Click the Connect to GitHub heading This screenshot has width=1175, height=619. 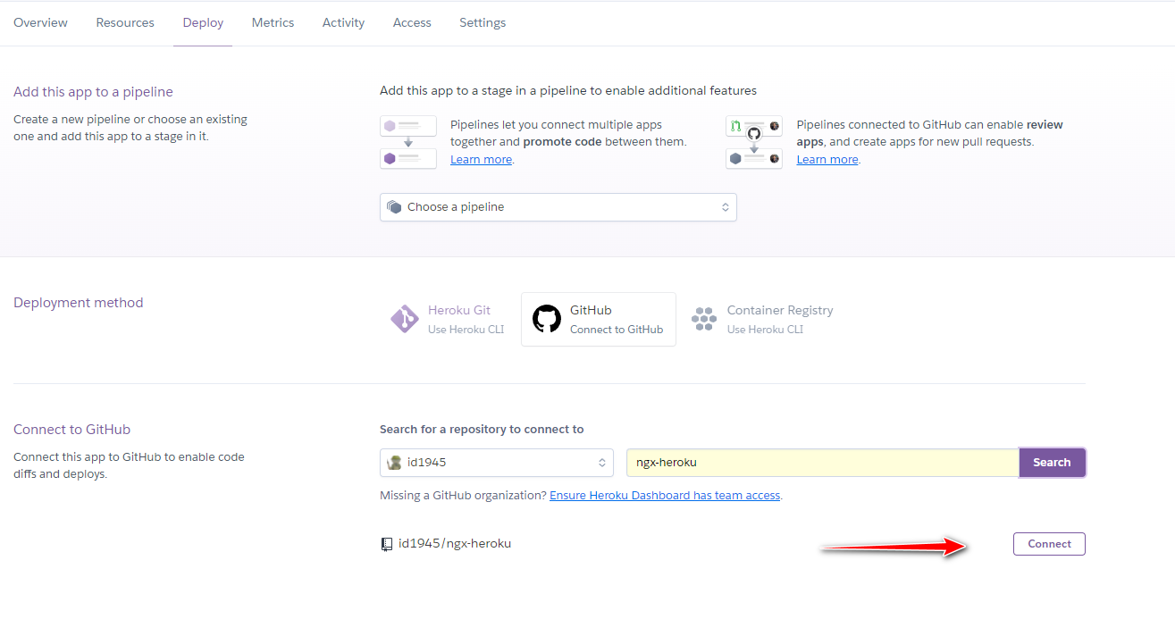pos(72,430)
